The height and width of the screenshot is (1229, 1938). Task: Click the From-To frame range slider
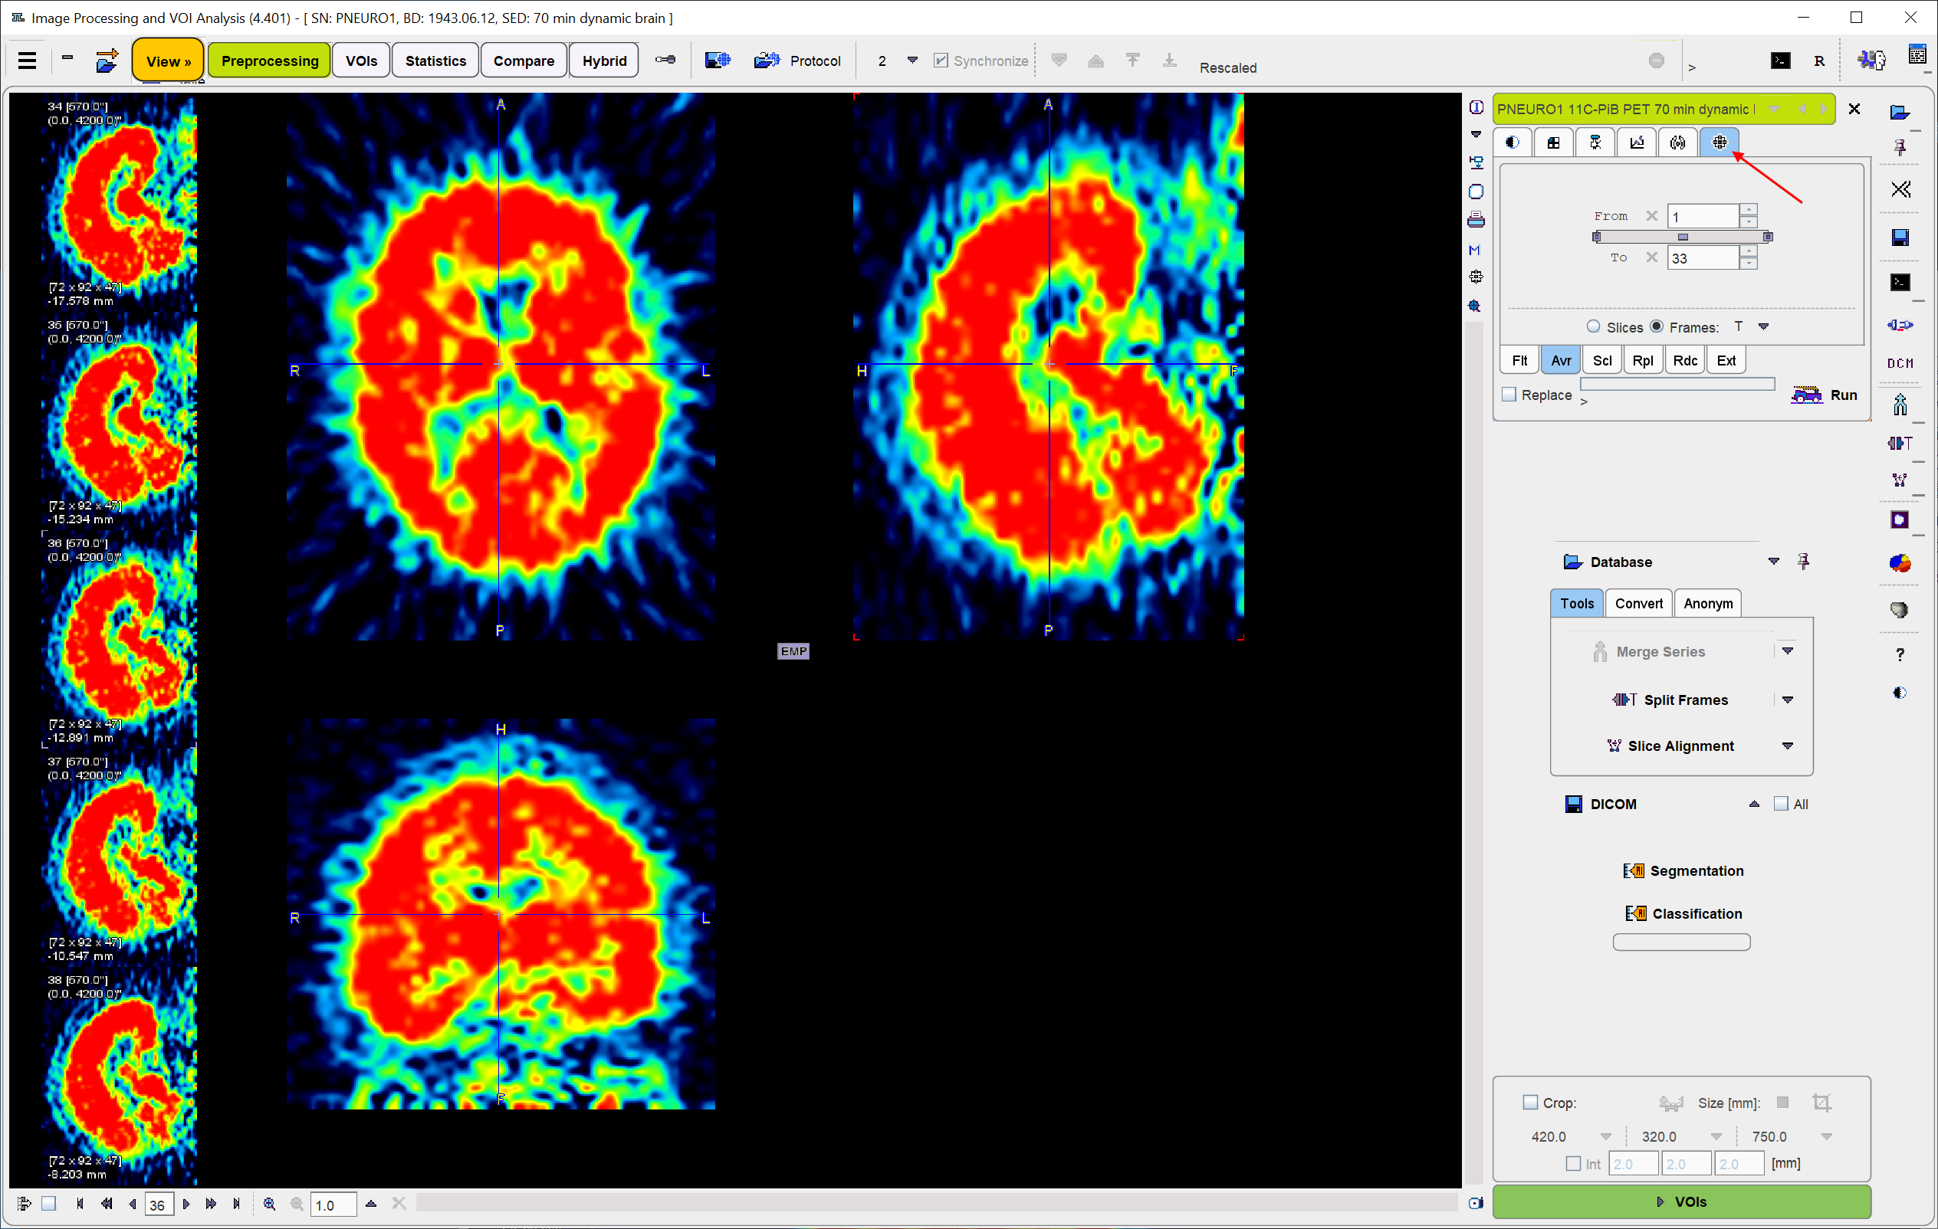(x=1682, y=237)
